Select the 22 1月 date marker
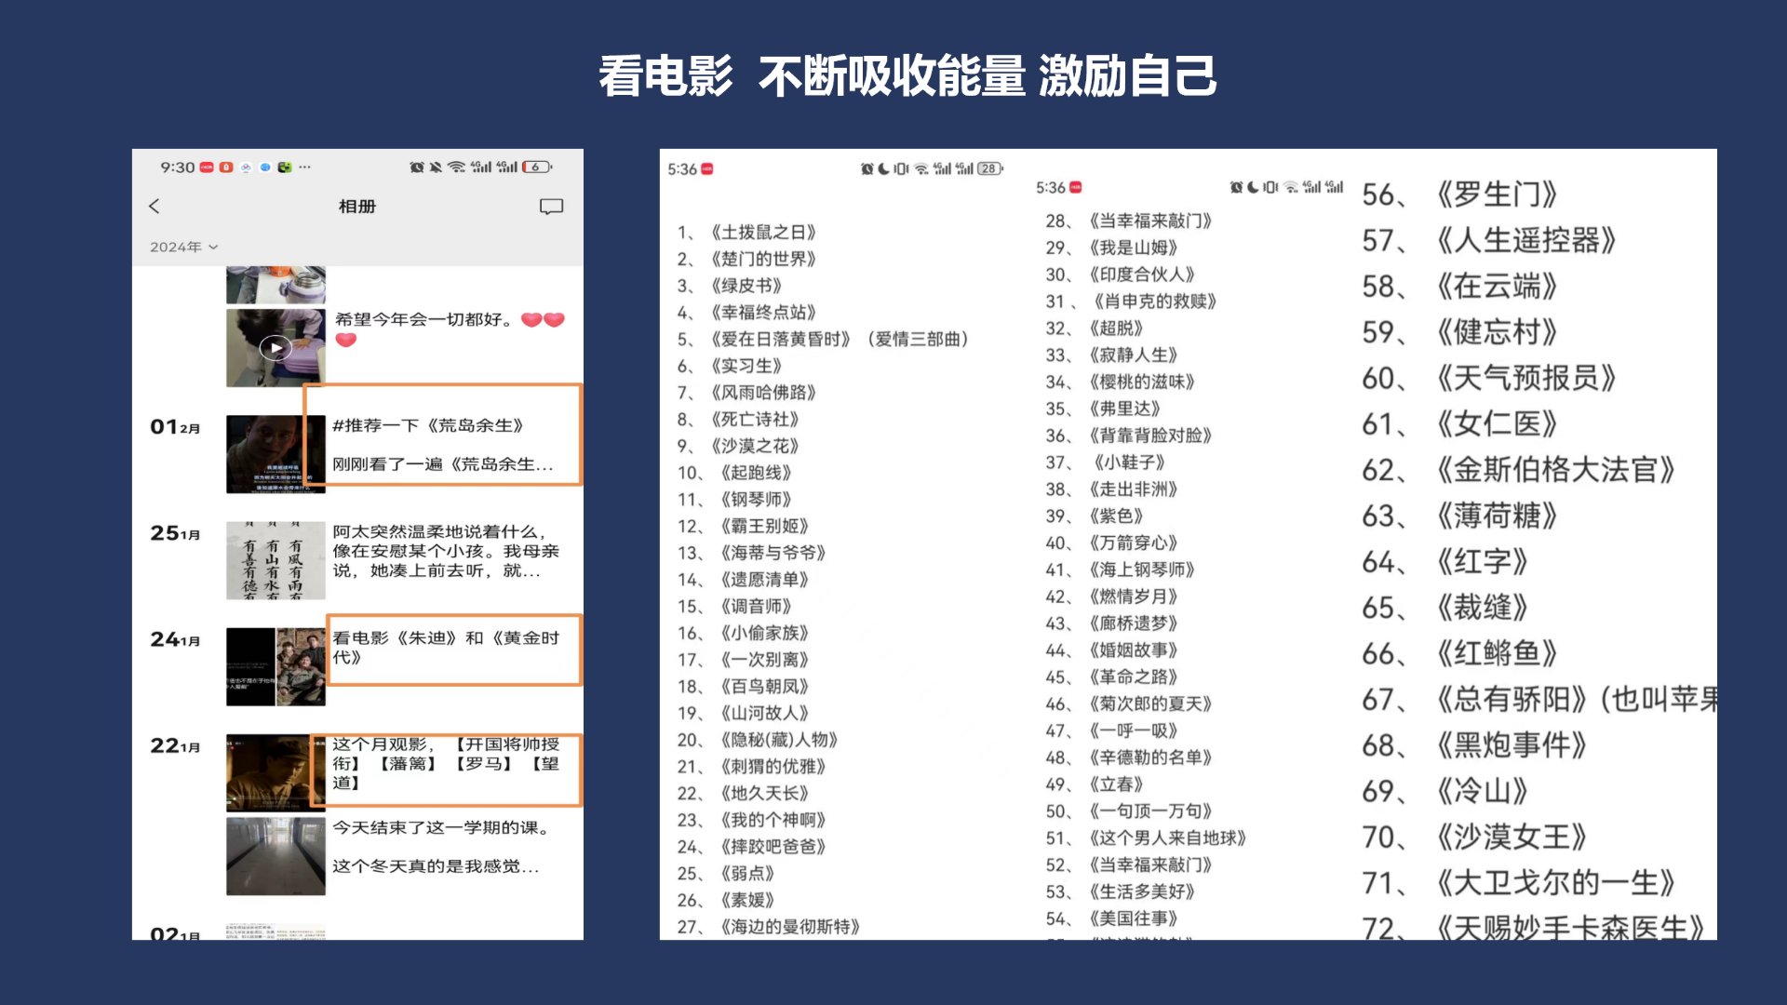Image resolution: width=1787 pixels, height=1005 pixels. click(x=175, y=745)
